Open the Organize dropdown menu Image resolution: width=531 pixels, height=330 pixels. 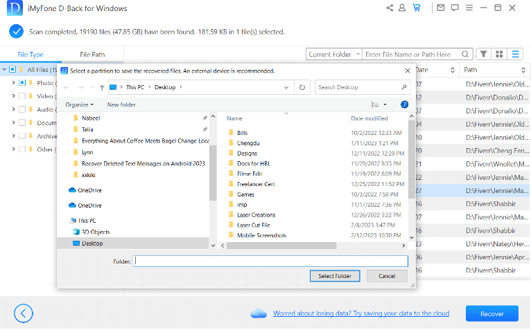[79, 105]
